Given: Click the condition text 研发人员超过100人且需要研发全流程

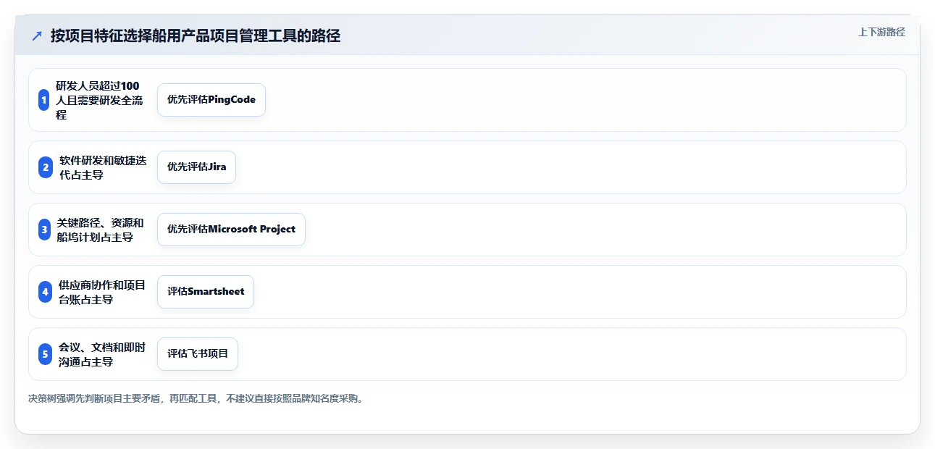Looking at the screenshot, I should pos(99,100).
